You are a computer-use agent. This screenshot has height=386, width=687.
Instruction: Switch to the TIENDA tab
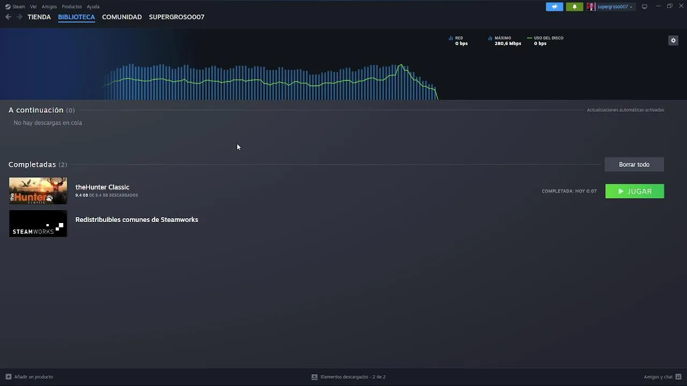point(39,17)
